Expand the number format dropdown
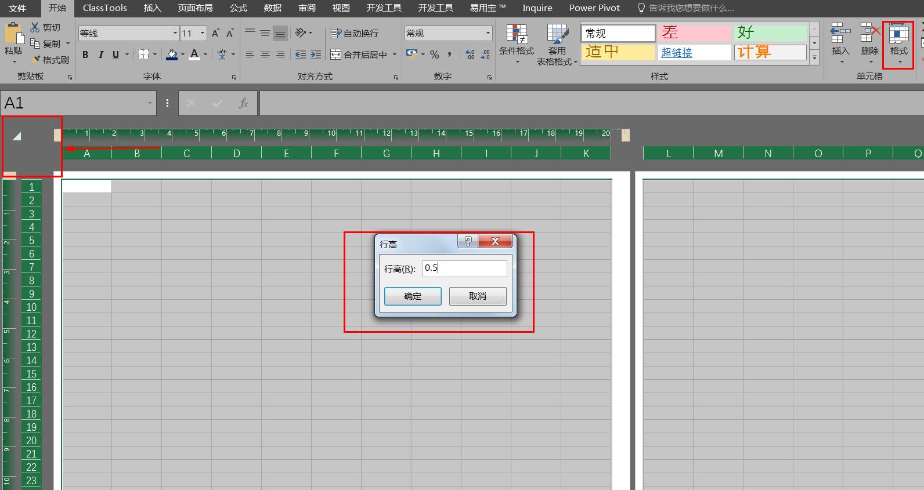Screen dimensions: 924x490 [x=488, y=34]
